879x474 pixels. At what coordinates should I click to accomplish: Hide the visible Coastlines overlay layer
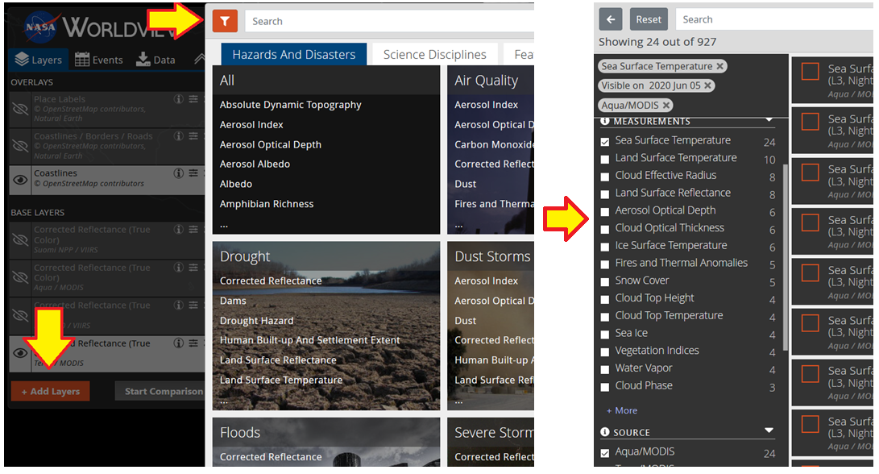[20, 180]
